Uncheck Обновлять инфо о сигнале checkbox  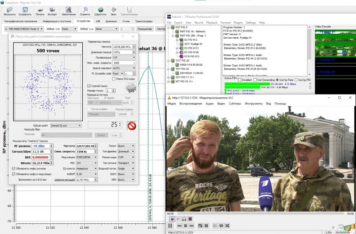[x=13, y=168]
